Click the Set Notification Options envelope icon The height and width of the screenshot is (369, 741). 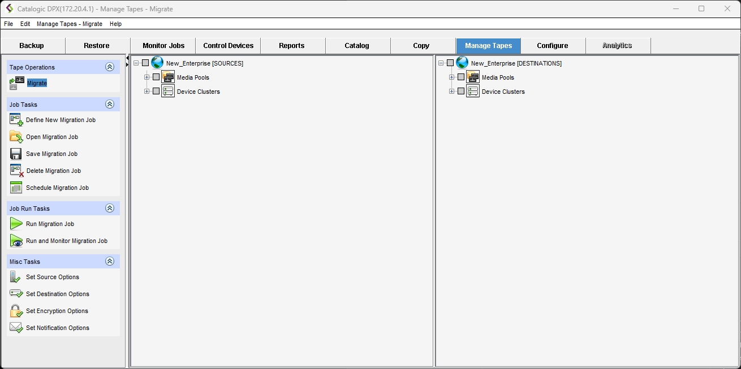pos(16,328)
